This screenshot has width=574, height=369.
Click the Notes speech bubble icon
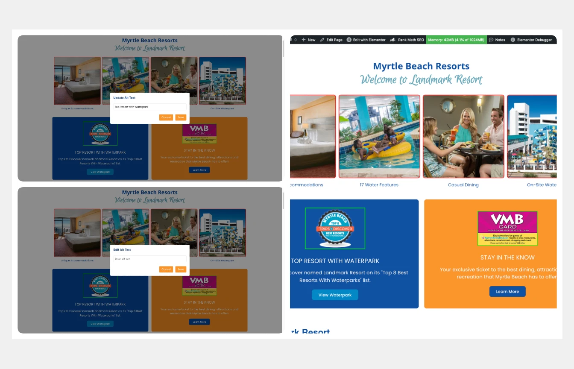click(491, 40)
